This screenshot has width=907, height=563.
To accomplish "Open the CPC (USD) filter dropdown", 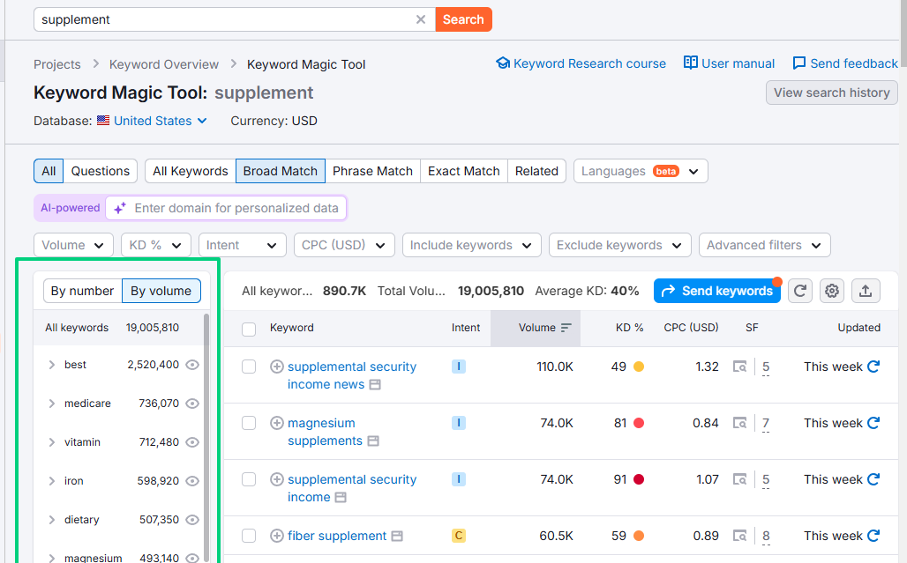I will (344, 245).
